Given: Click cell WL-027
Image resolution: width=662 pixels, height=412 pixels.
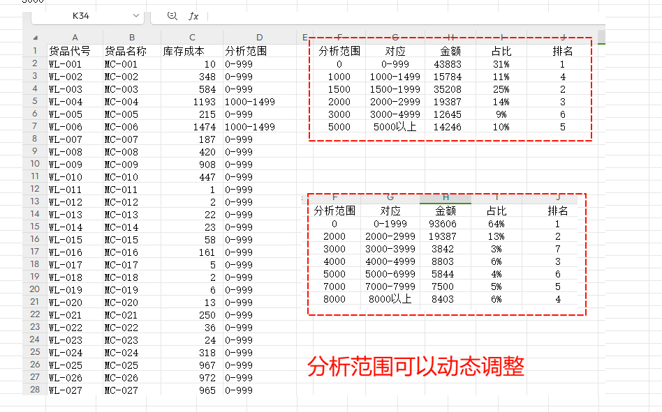Looking at the screenshot, I should point(66,390).
